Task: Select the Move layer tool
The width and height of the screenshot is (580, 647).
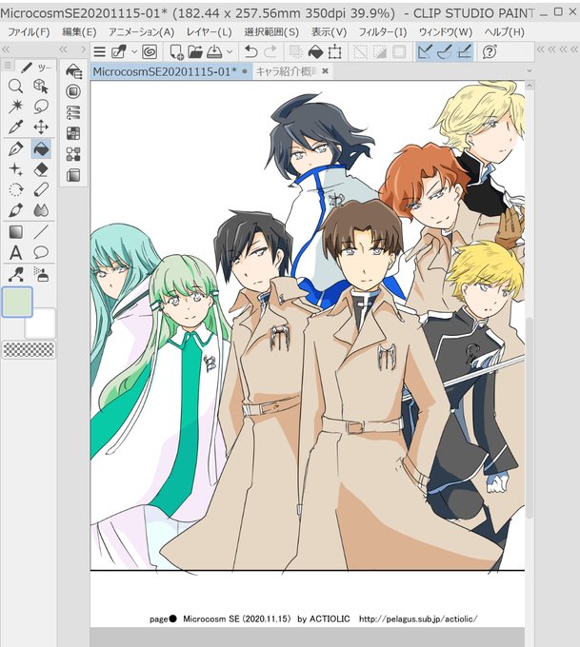Action: click(x=41, y=127)
